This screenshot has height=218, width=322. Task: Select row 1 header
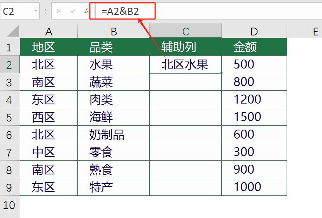pyautogui.click(x=10, y=47)
